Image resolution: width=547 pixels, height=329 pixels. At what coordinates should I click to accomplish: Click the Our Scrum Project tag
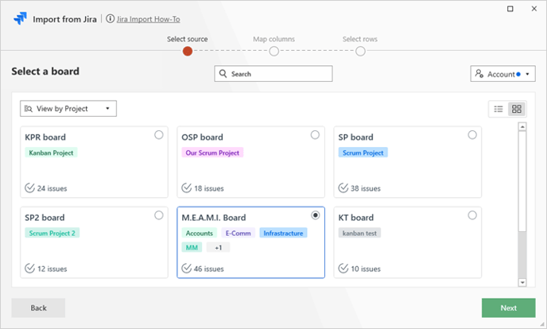pyautogui.click(x=212, y=153)
